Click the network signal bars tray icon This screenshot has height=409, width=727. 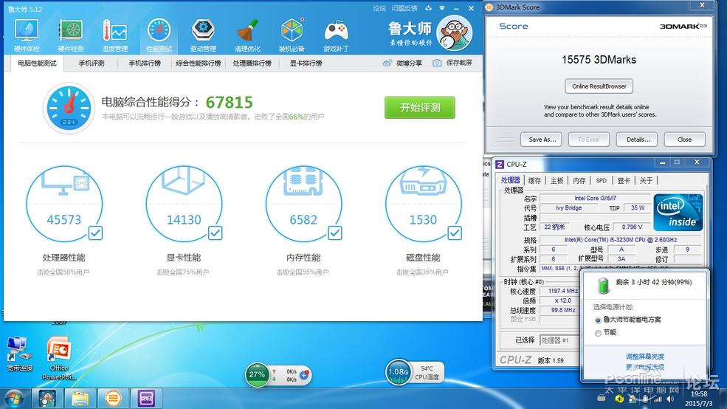(x=658, y=399)
